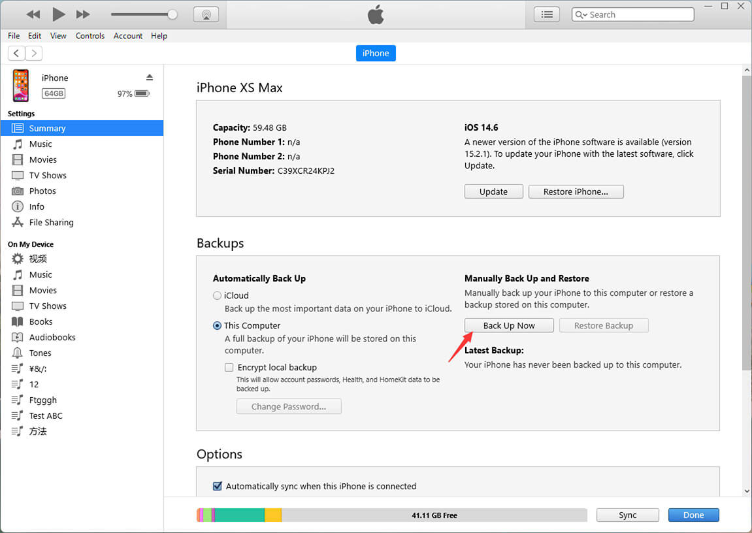Eject the iPhone with eject icon

coord(150,77)
